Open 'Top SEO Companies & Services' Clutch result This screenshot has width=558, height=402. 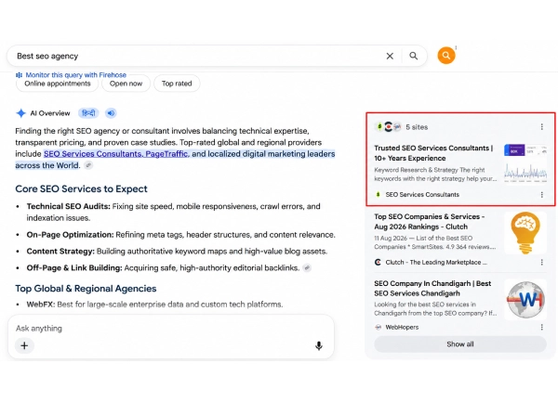click(429, 222)
